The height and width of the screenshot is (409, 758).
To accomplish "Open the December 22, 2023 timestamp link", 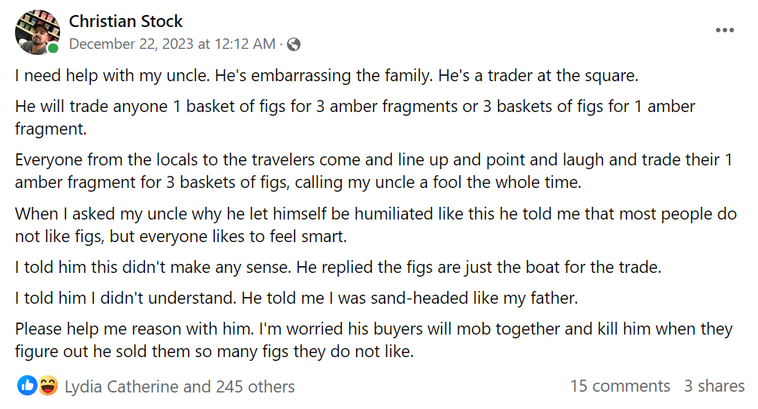I will tap(172, 44).
